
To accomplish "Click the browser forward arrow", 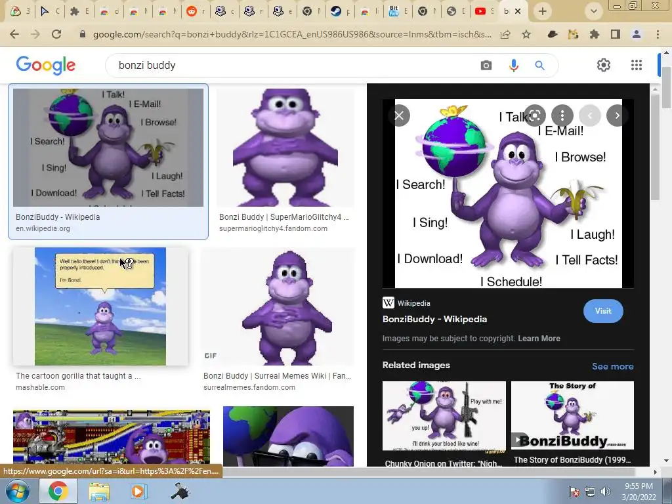I will (x=35, y=34).
